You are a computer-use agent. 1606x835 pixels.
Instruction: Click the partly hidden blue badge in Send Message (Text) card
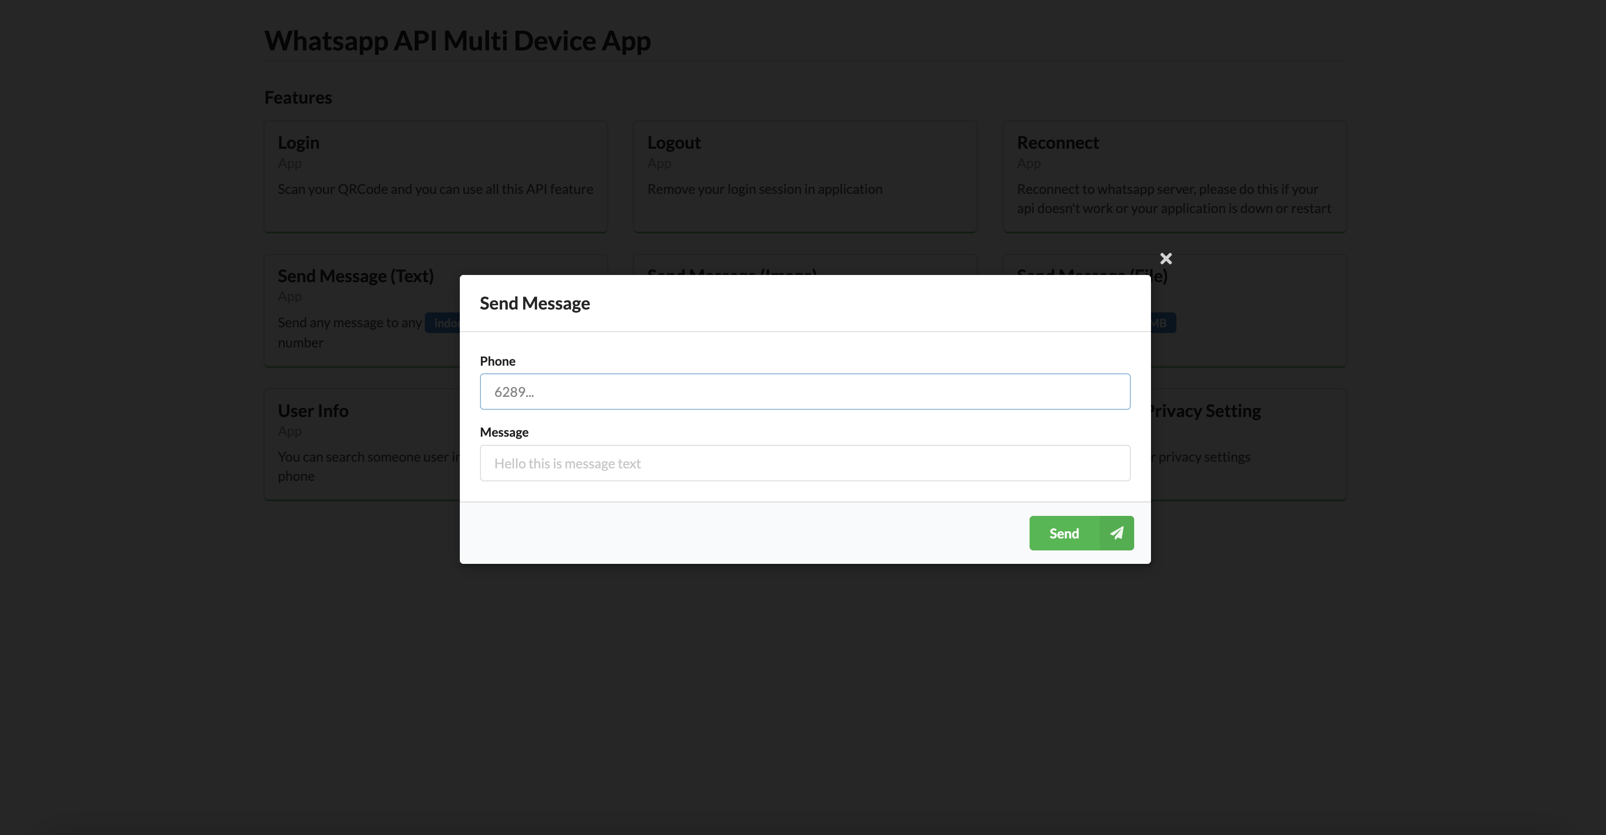(443, 323)
